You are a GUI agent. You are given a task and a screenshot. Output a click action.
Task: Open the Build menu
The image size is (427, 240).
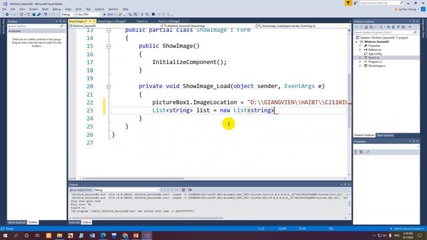click(x=45, y=9)
